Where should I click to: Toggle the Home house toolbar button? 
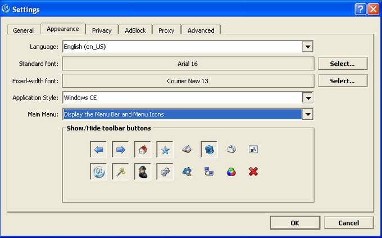click(x=143, y=150)
